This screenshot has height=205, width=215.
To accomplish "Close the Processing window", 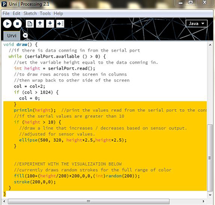I will 205,3.
